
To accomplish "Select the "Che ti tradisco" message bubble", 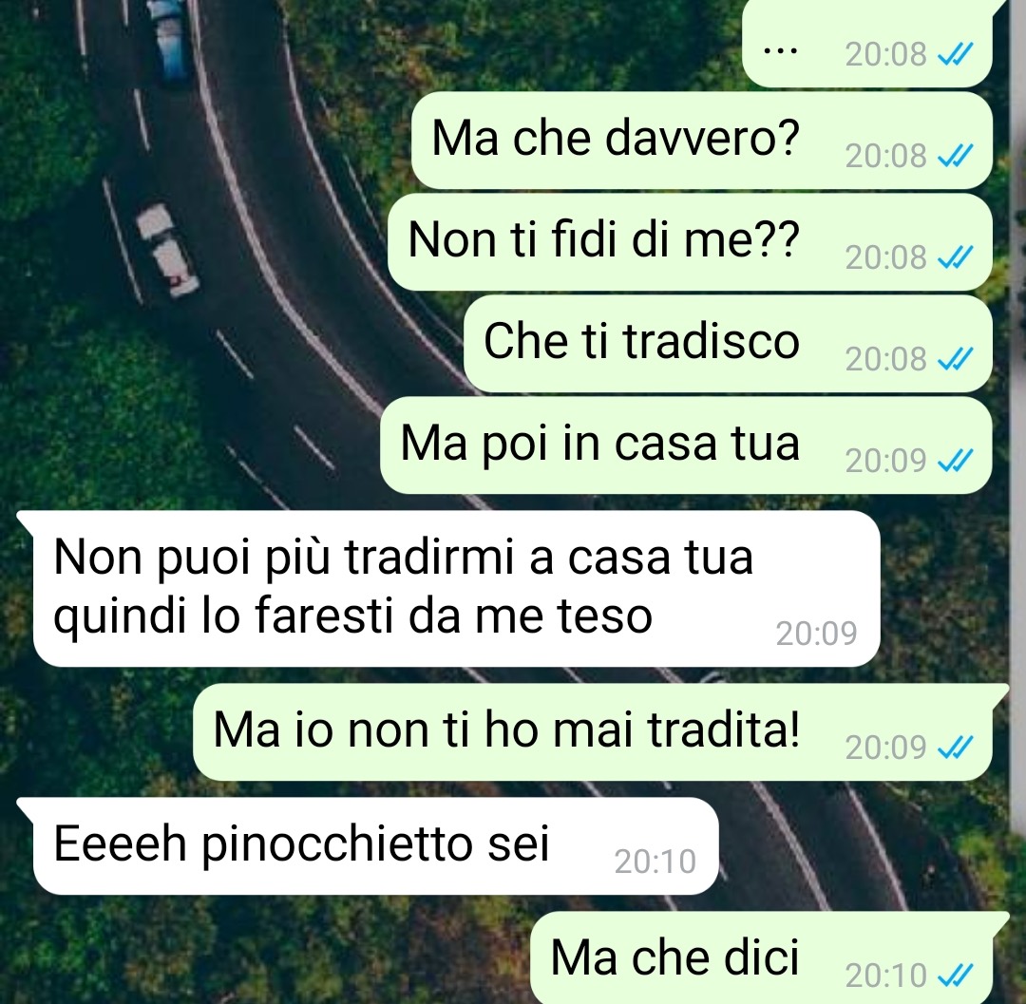I will click(728, 344).
